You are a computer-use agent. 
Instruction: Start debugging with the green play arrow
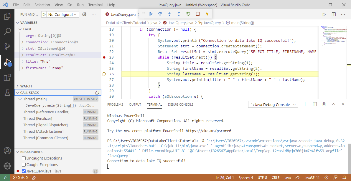(44, 14)
